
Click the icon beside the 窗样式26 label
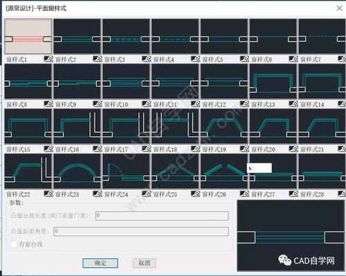[244, 194]
